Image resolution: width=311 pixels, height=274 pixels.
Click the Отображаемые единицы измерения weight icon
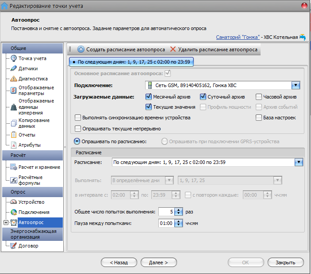tap(13, 107)
